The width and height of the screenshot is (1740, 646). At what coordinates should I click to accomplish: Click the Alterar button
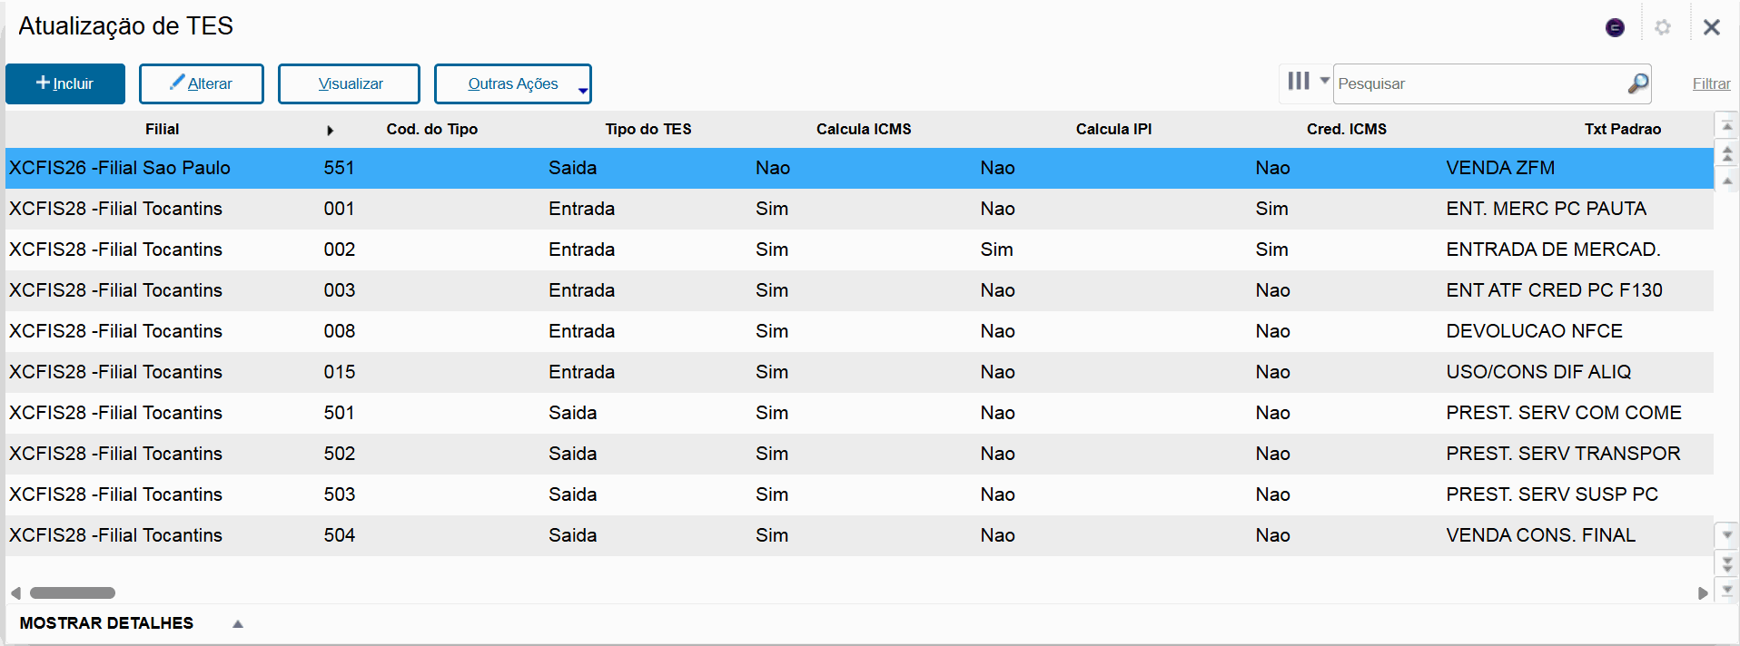tap(202, 83)
